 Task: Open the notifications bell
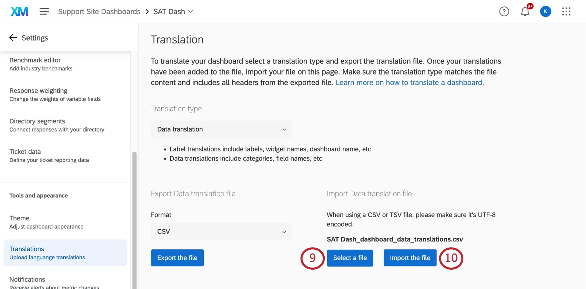[525, 12]
